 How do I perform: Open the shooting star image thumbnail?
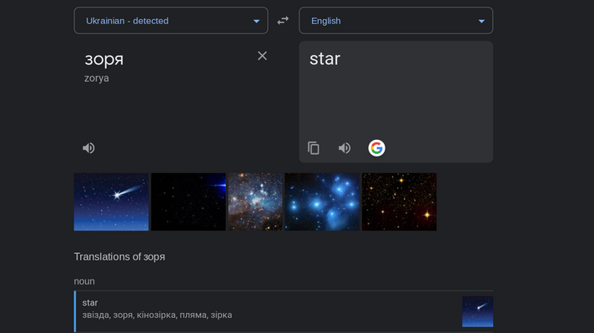111,201
